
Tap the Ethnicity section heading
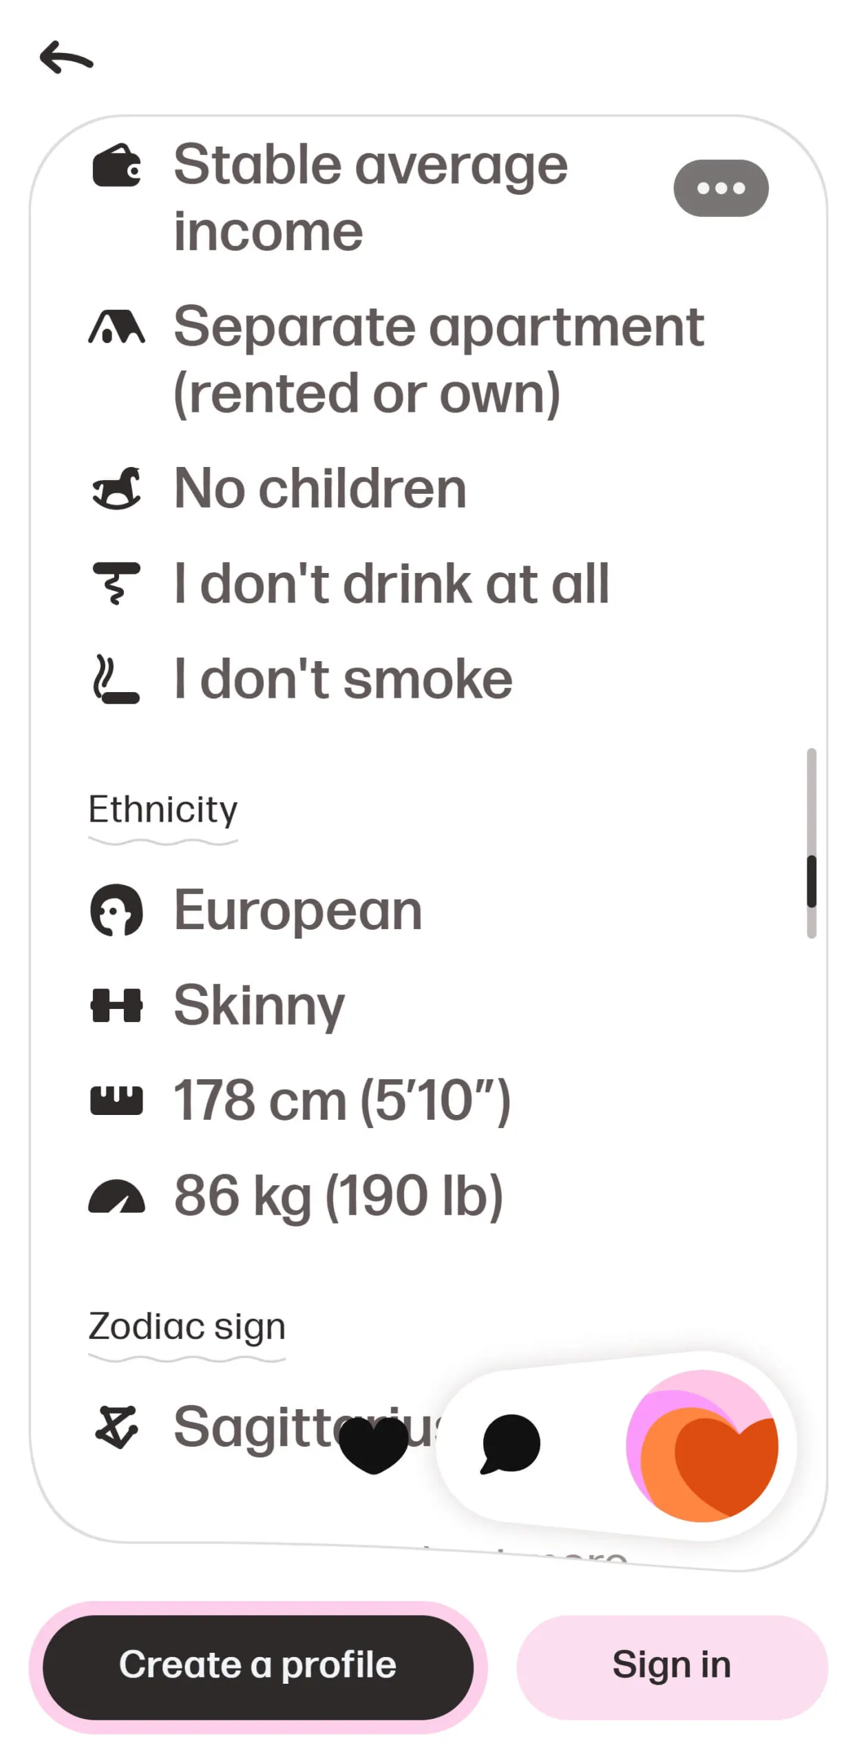point(162,809)
